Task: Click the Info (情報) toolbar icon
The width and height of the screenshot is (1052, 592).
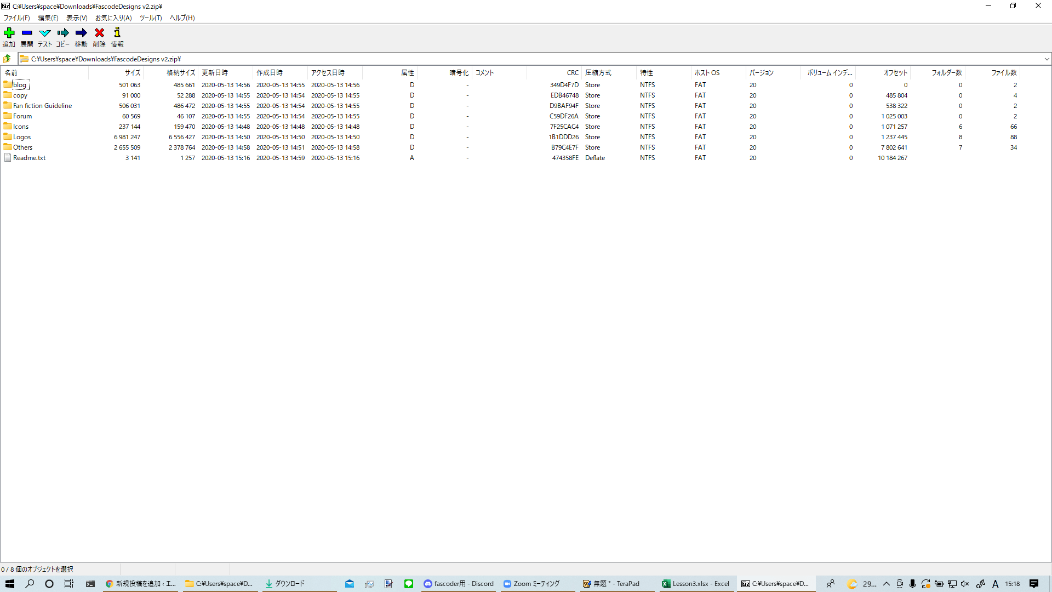Action: 117,33
